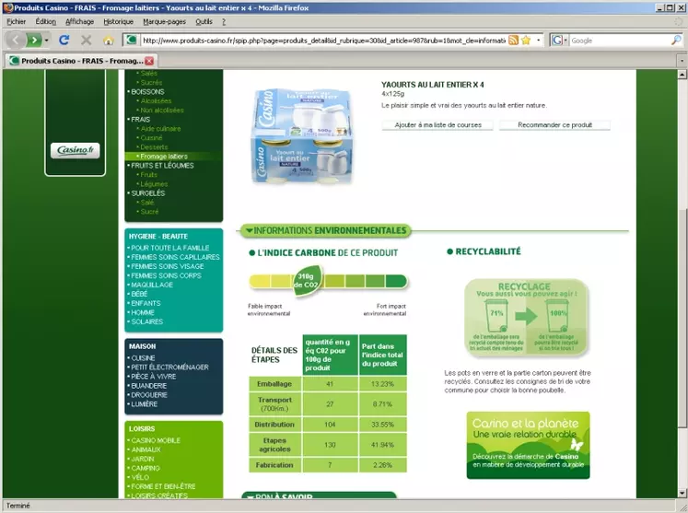The width and height of the screenshot is (688, 513).
Task: Click the Casino.fr logo button
Action: pyautogui.click(x=75, y=150)
